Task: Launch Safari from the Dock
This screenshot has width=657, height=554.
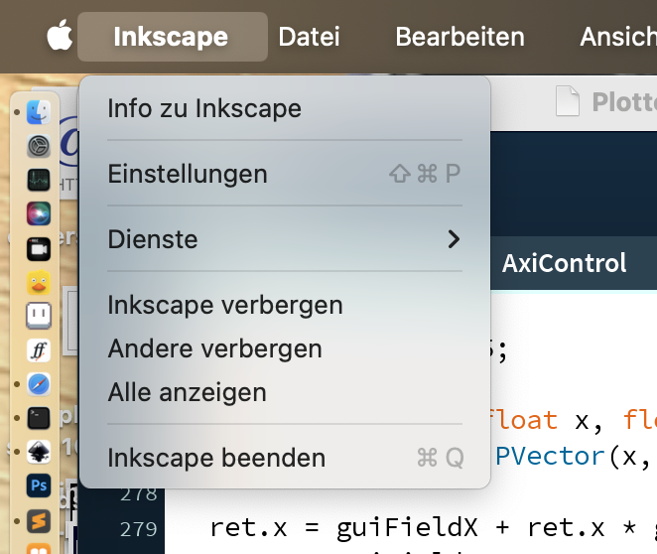Action: [39, 383]
